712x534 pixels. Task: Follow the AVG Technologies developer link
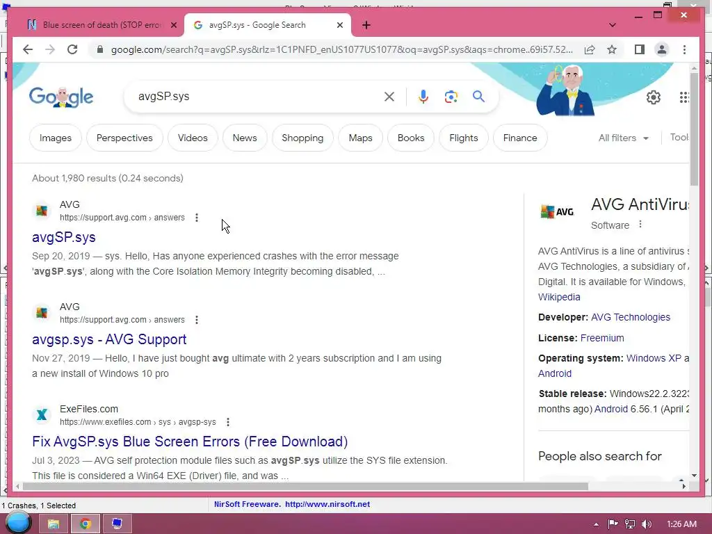630,317
